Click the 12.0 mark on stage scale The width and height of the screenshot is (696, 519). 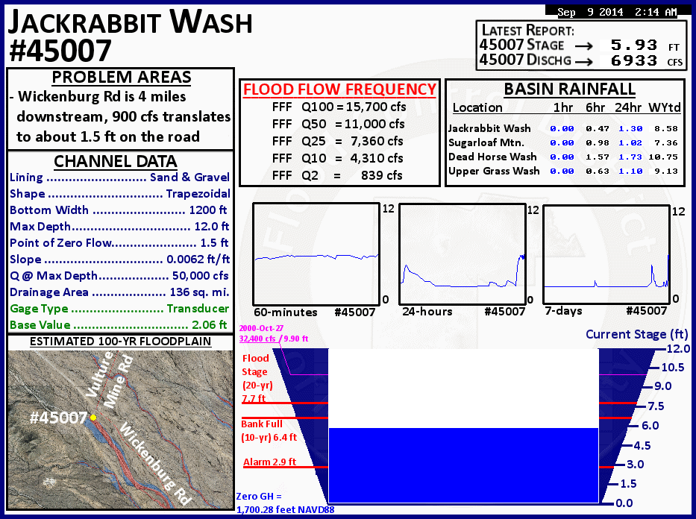678,349
